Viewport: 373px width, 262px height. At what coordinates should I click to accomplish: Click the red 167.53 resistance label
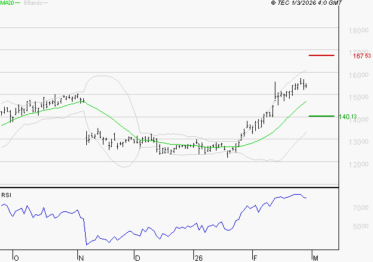[362, 56]
